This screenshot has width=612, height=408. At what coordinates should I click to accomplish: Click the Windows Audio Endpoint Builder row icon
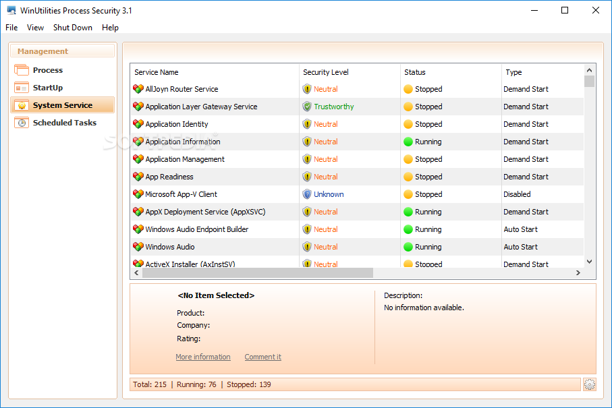(x=138, y=229)
